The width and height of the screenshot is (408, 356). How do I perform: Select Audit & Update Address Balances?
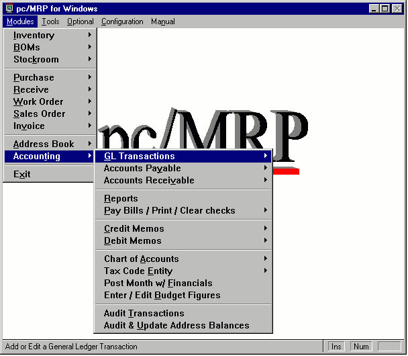tap(183, 325)
